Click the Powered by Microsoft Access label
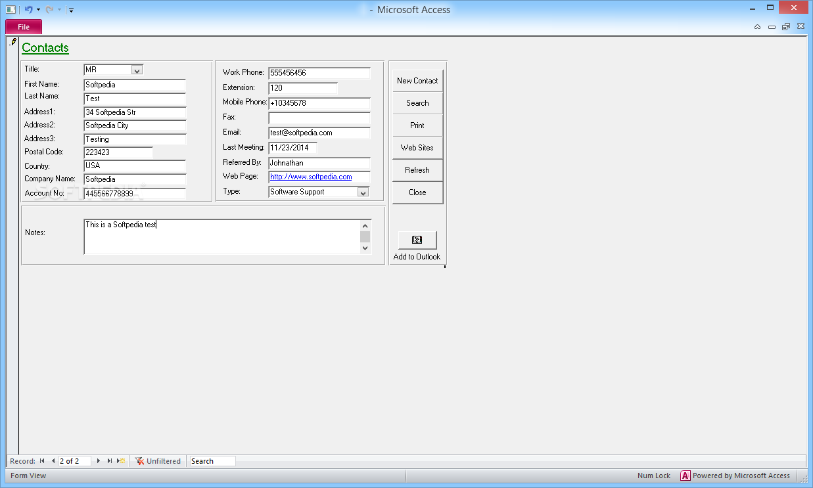This screenshot has width=813, height=488. [741, 476]
